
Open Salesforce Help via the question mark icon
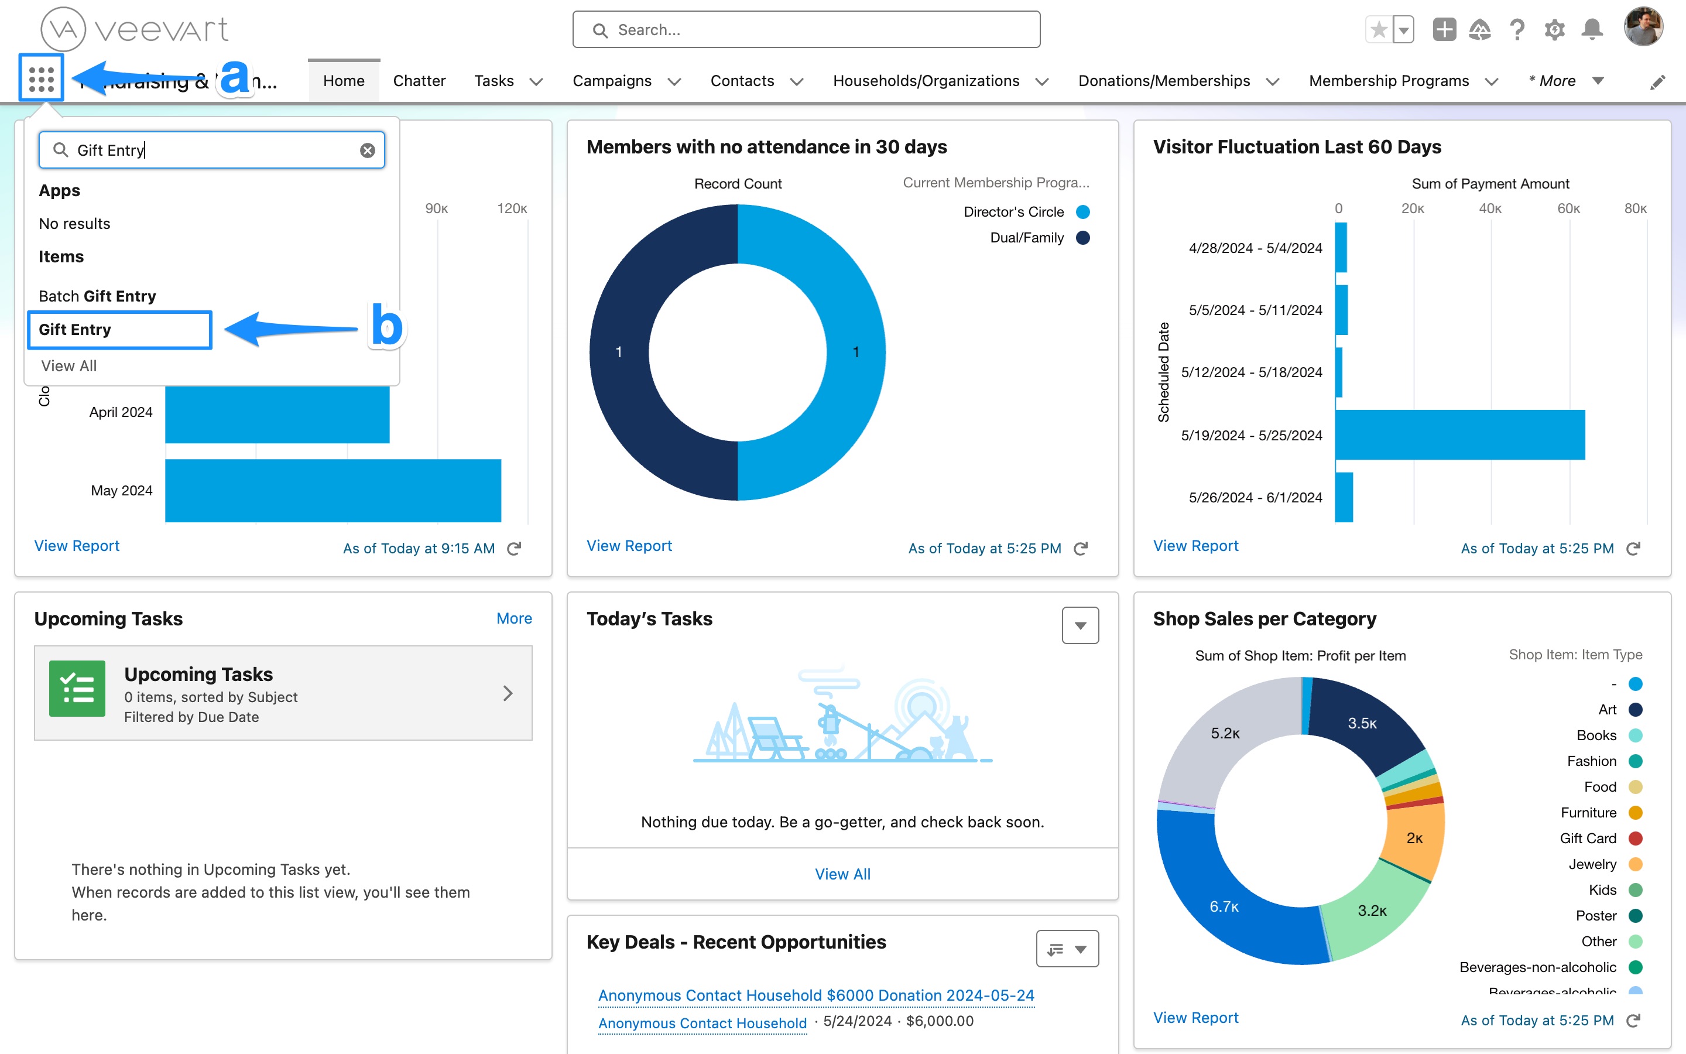tap(1517, 29)
